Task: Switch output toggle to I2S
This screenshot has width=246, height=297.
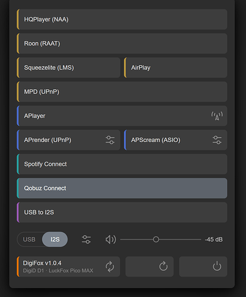Action: tap(55, 239)
